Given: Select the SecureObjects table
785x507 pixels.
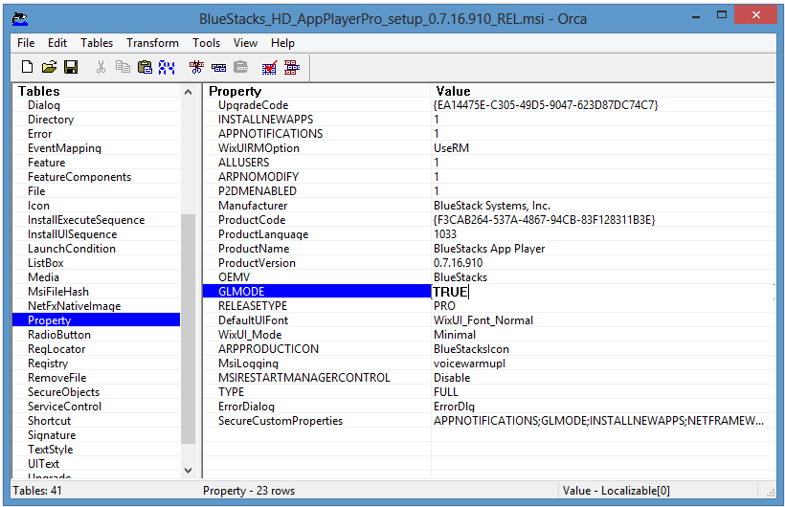Looking at the screenshot, I should pos(63,392).
